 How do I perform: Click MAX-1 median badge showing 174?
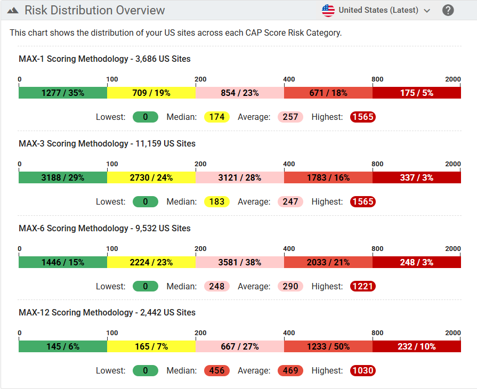[x=217, y=117]
